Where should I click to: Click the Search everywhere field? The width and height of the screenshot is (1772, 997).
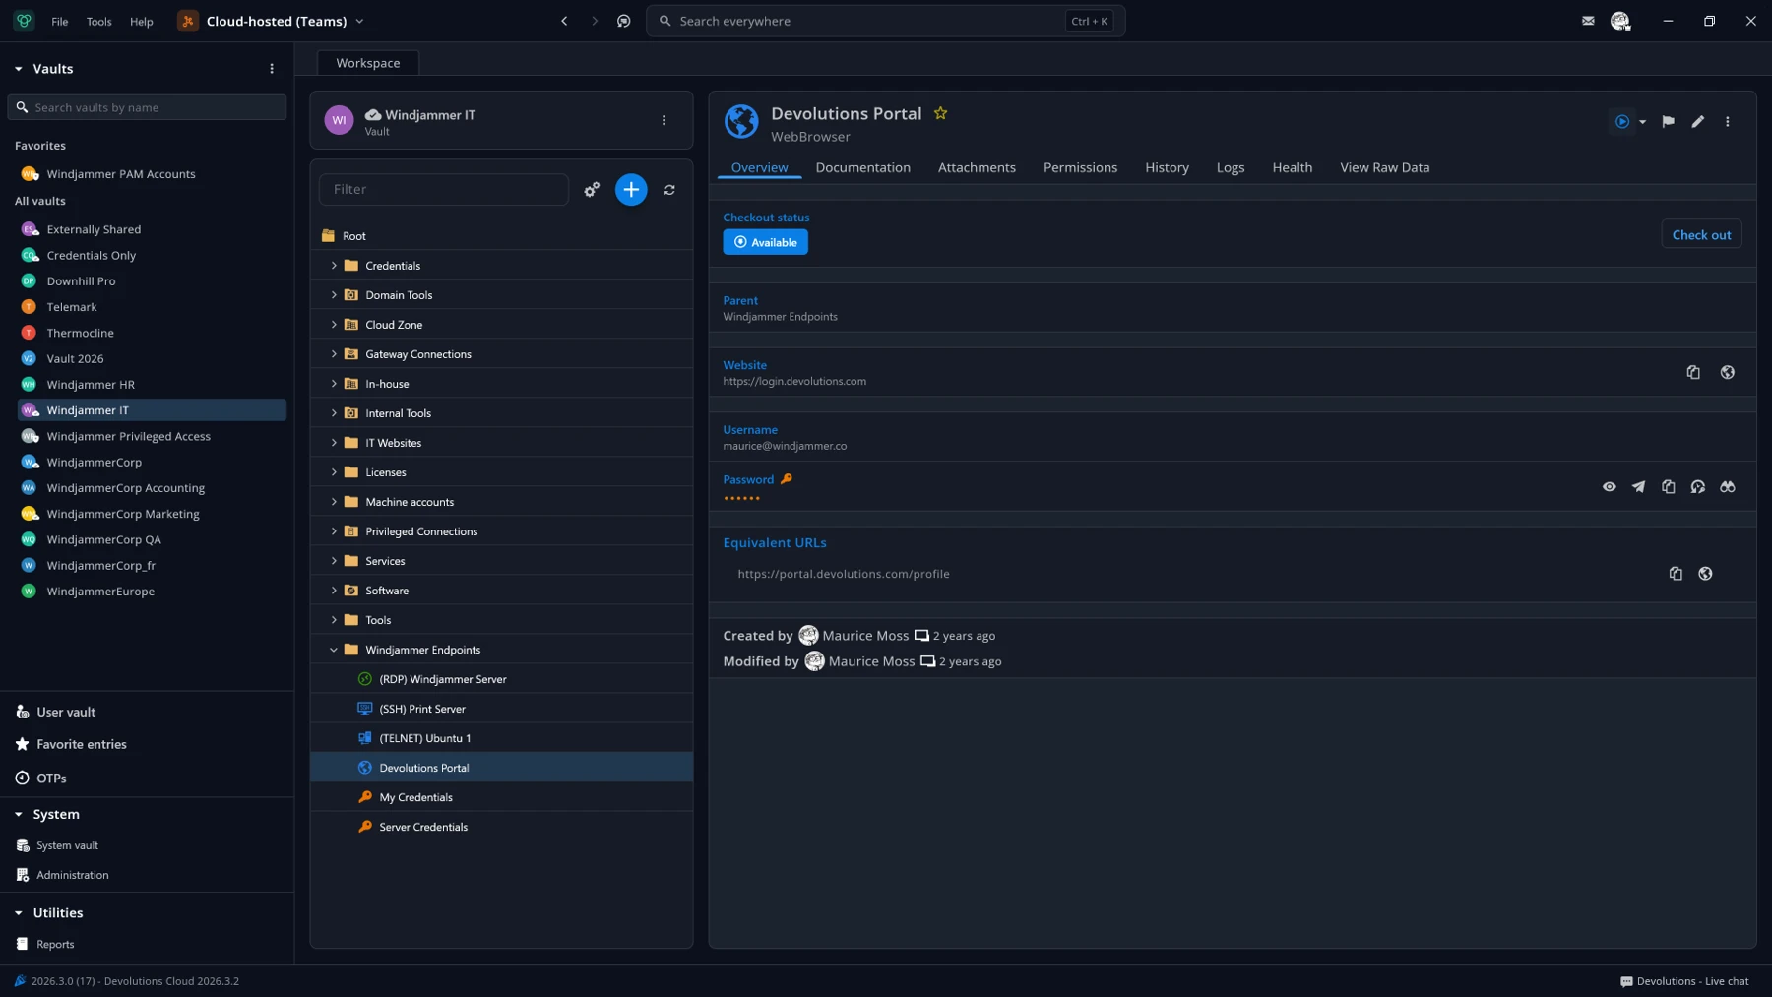coord(885,21)
